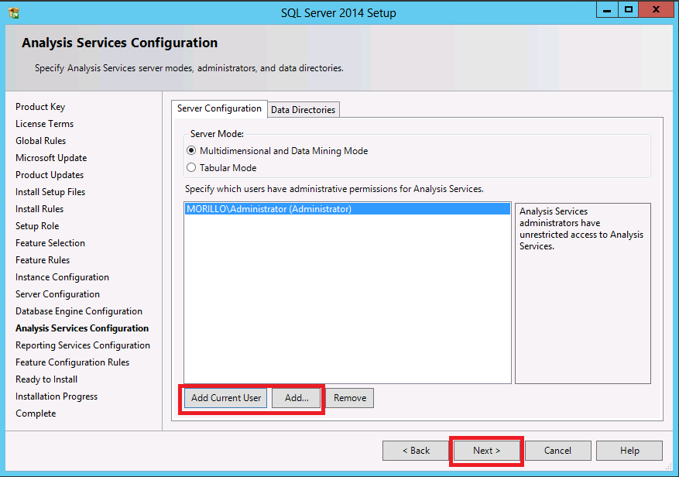Open Help for this page
679x477 pixels.
tap(629, 451)
